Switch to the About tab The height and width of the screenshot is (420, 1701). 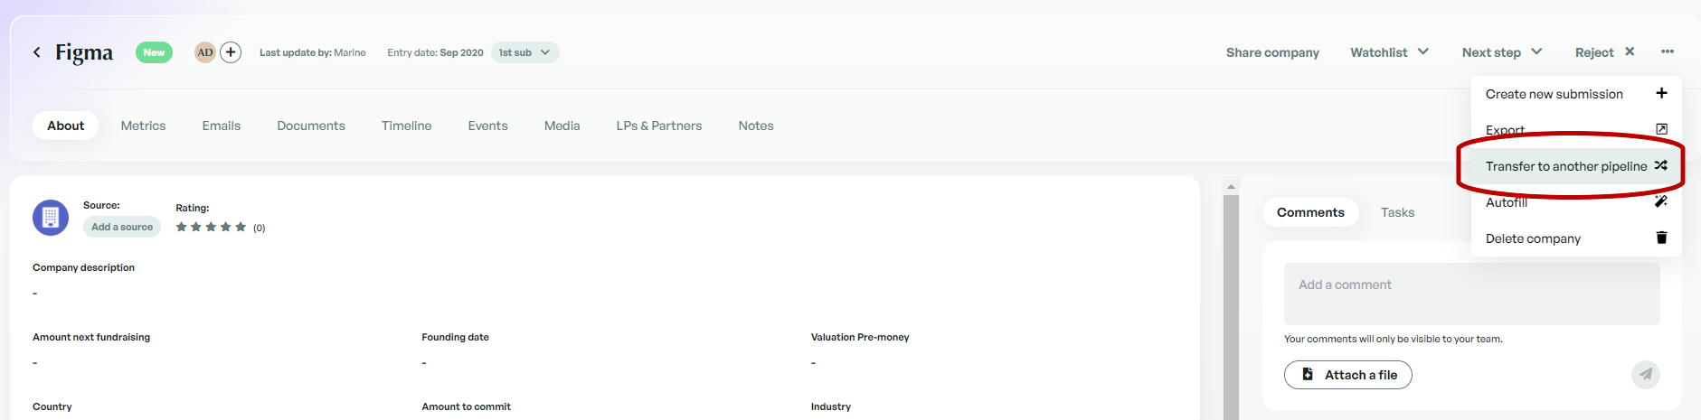(x=66, y=126)
